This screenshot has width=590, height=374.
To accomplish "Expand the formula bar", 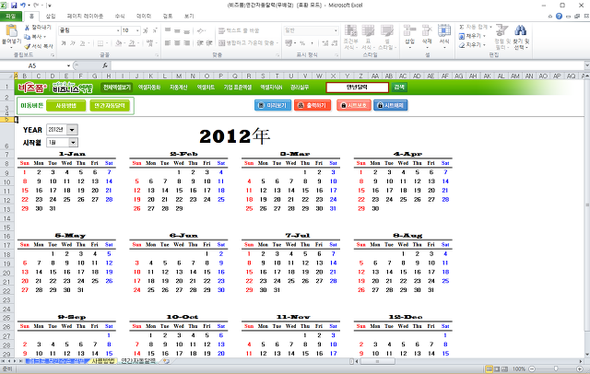I will (586, 65).
